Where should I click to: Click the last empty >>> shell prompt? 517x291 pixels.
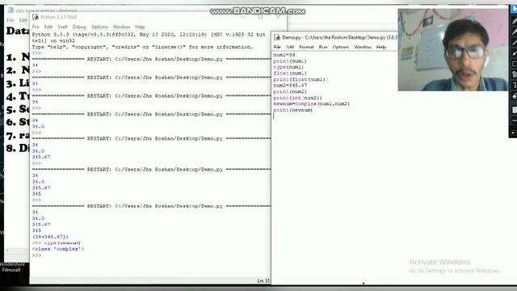click(x=36, y=255)
